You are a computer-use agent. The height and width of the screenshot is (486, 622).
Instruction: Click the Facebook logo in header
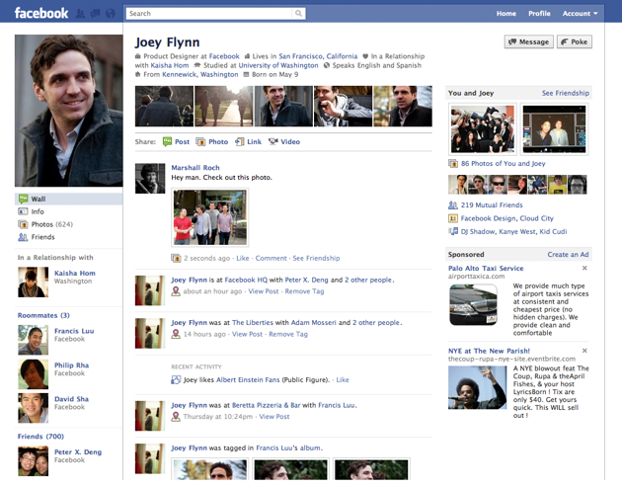[x=41, y=13]
